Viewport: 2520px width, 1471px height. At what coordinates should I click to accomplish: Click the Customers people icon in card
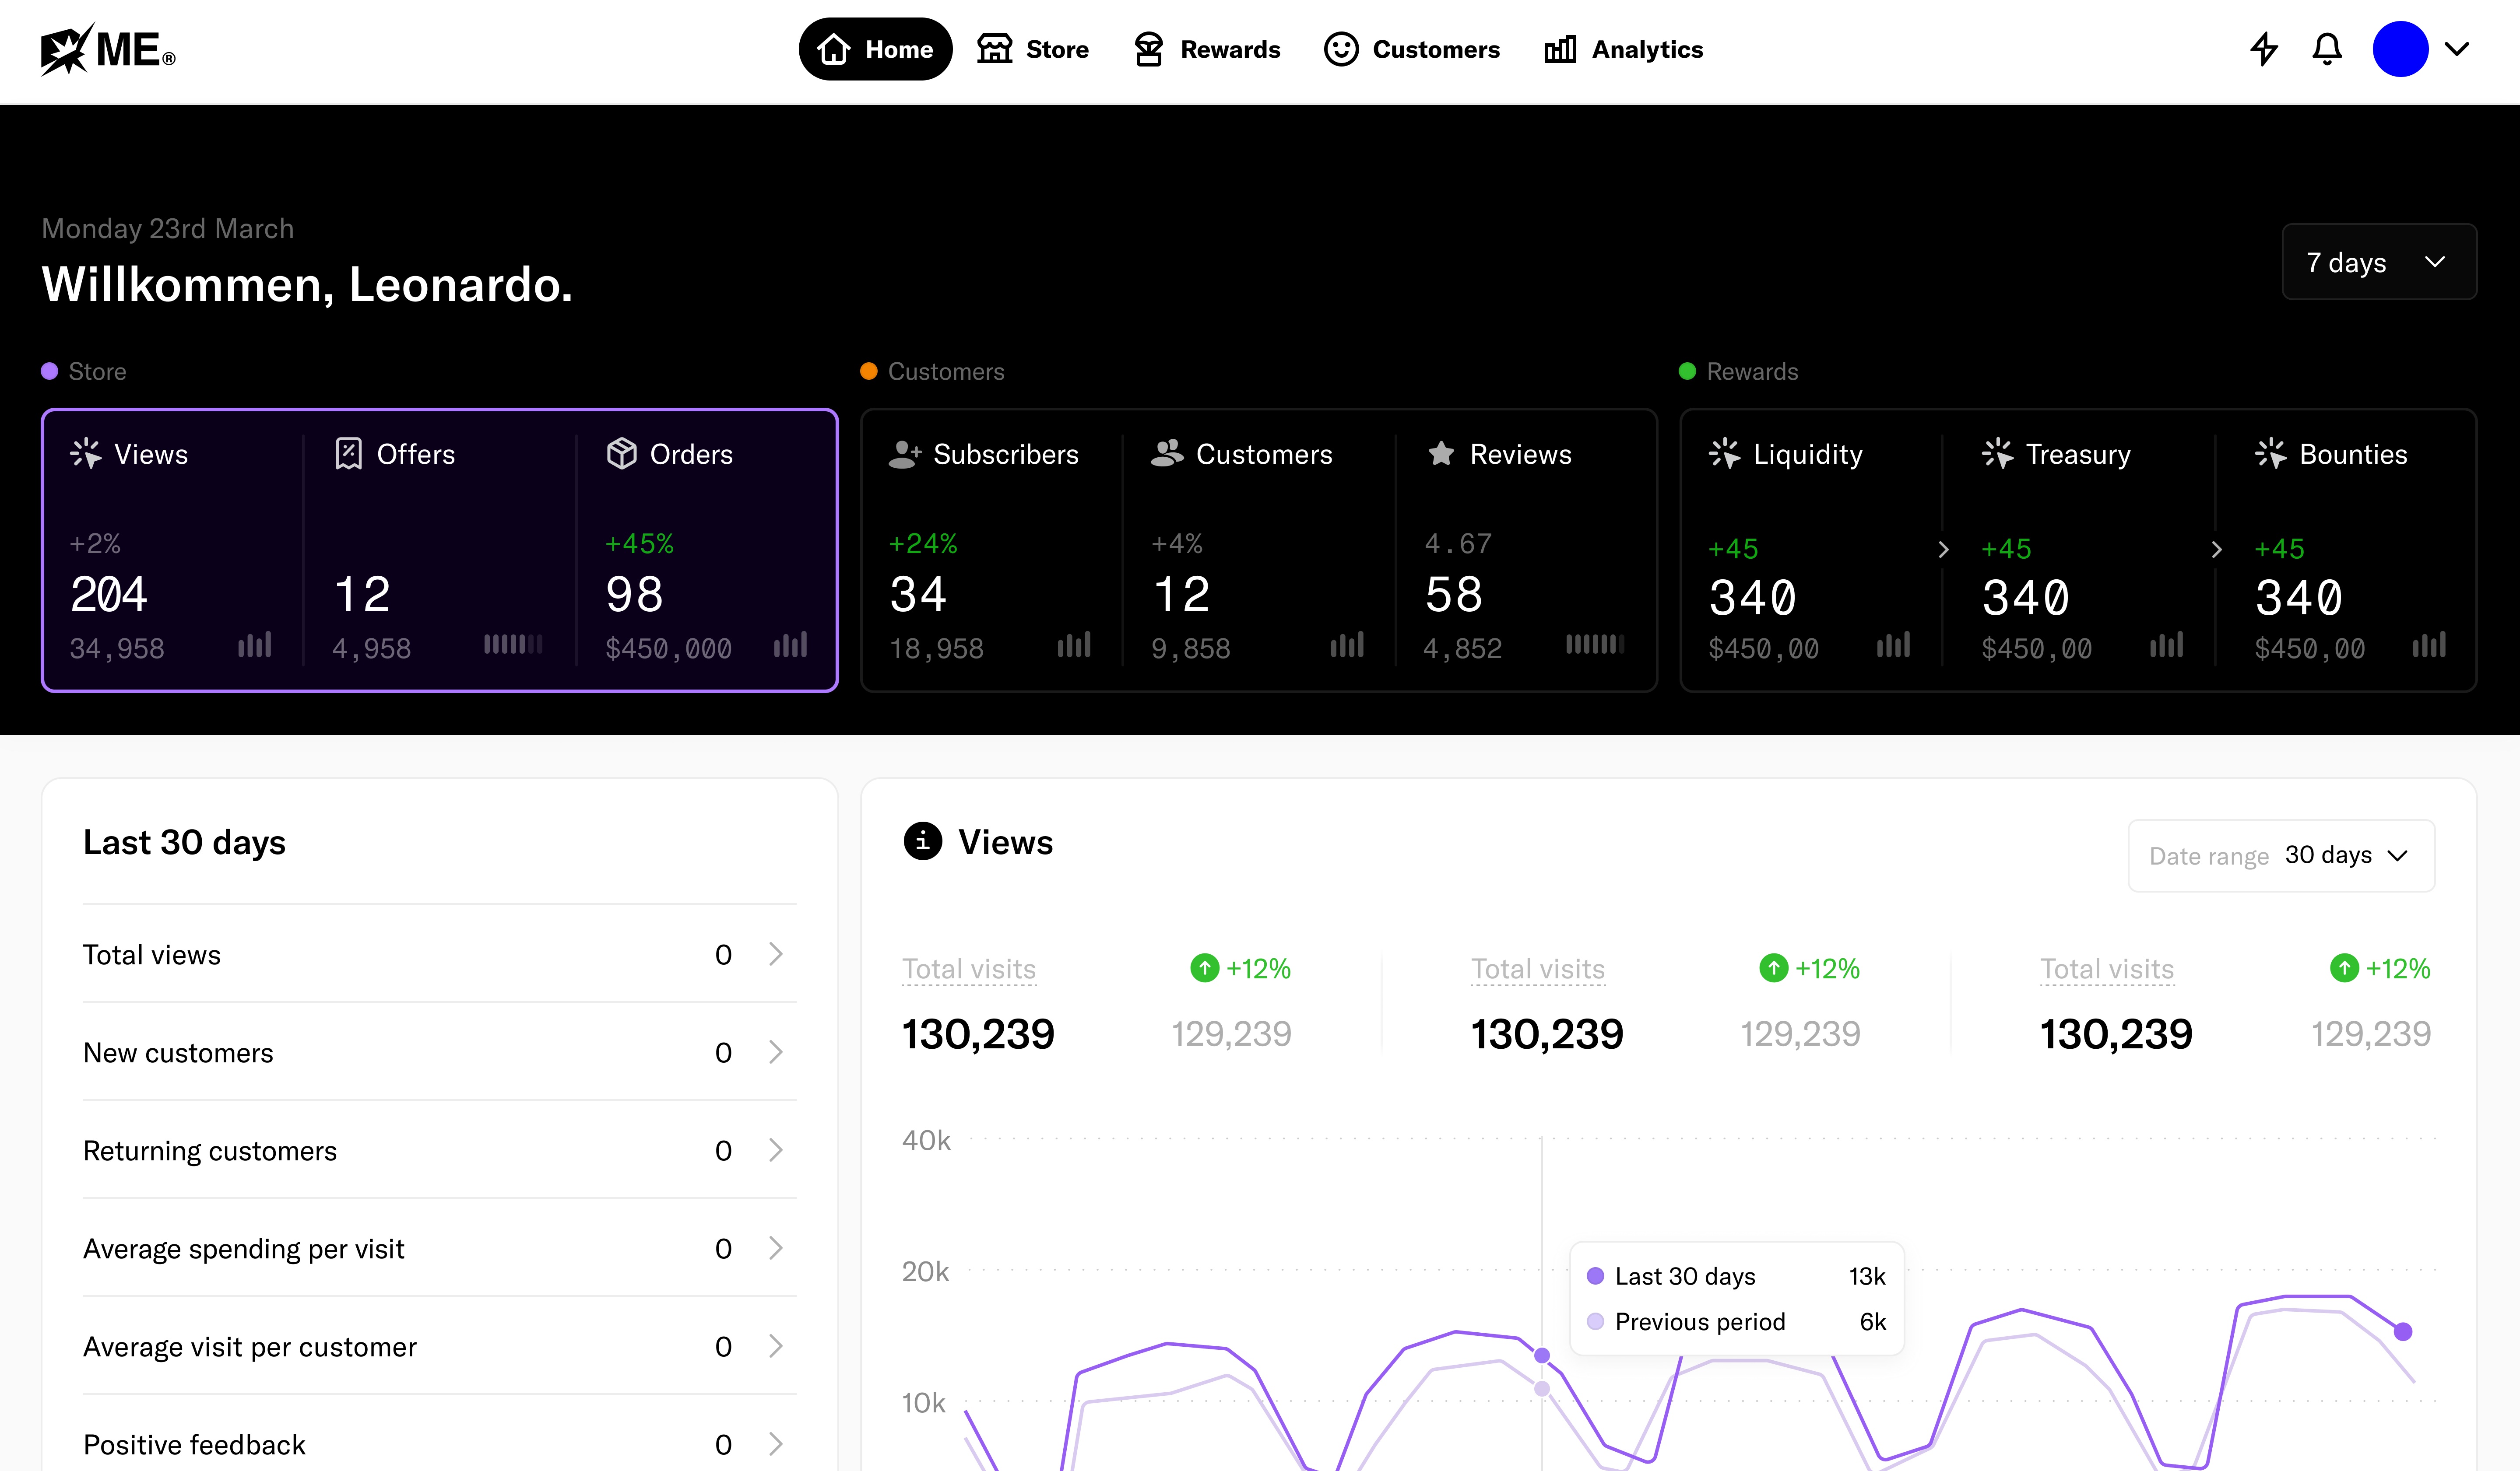pyautogui.click(x=1167, y=454)
